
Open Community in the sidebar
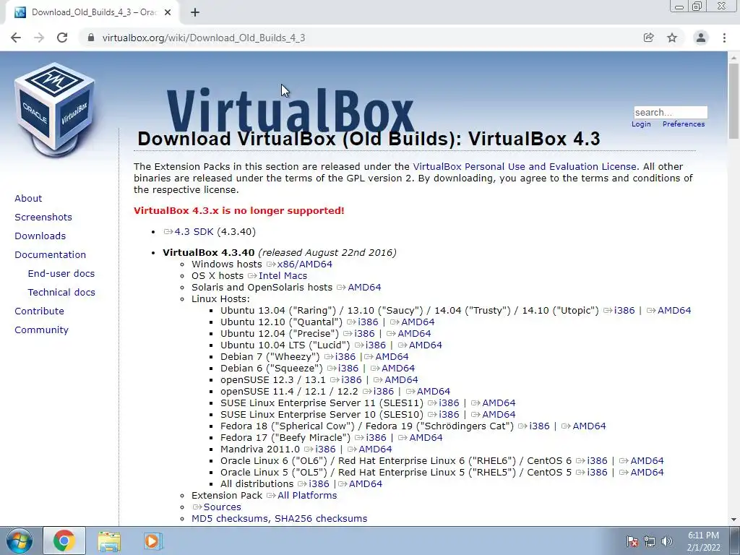pos(41,330)
